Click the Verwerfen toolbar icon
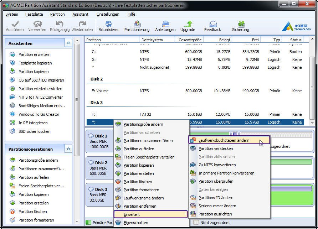The image size is (318, 229). click(37, 24)
